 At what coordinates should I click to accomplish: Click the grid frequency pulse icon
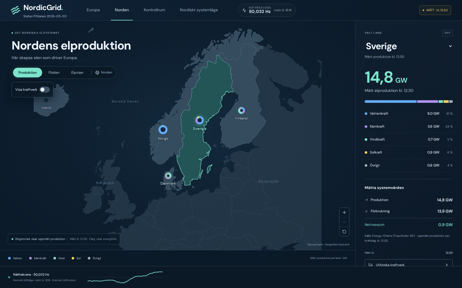244,10
